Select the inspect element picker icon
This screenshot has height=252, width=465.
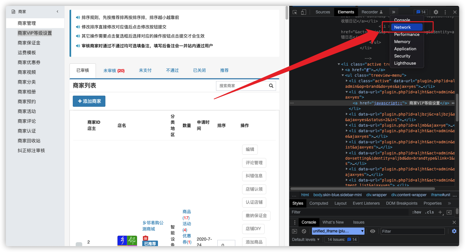click(295, 12)
